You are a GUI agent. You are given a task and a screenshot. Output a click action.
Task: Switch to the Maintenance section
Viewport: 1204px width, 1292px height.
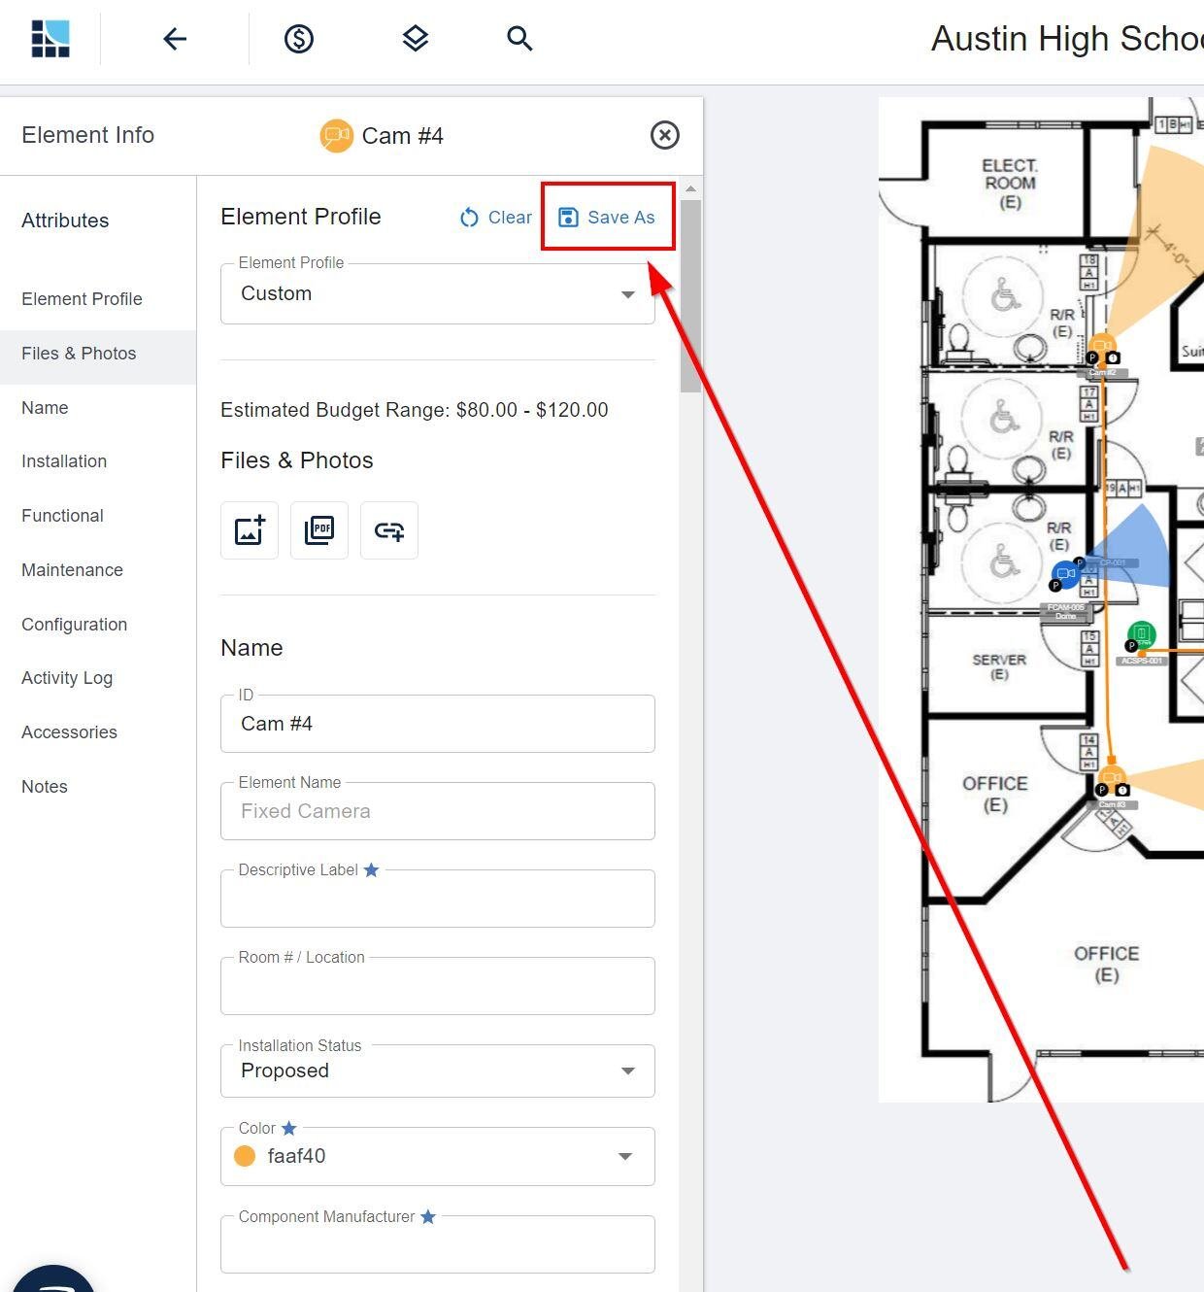72,570
